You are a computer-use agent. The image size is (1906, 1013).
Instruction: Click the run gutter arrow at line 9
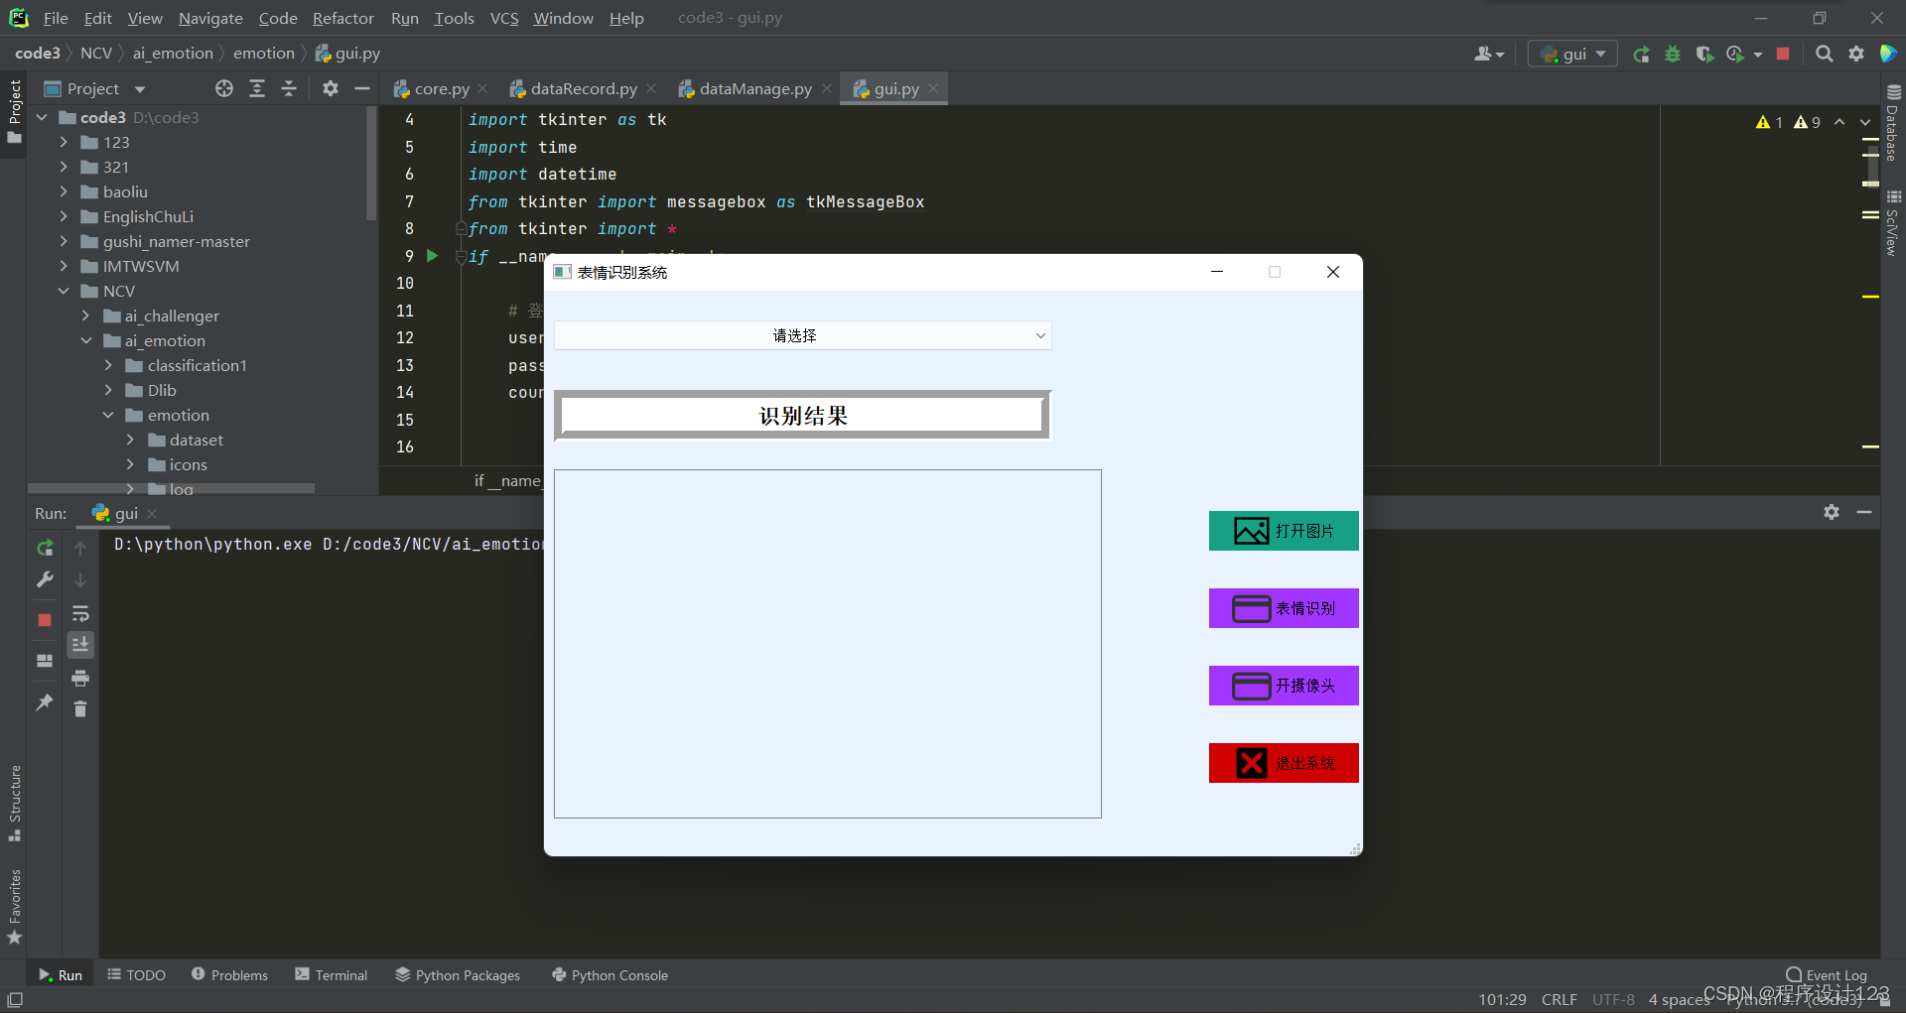click(432, 256)
